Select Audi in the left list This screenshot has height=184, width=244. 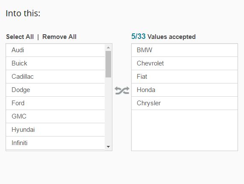56,50
